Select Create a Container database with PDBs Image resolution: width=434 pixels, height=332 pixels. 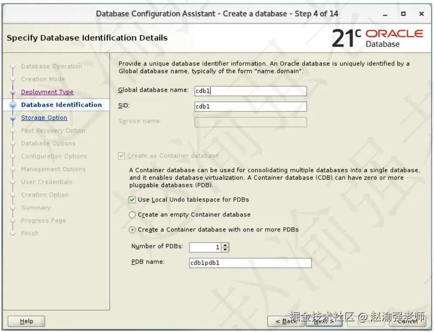[132, 230]
